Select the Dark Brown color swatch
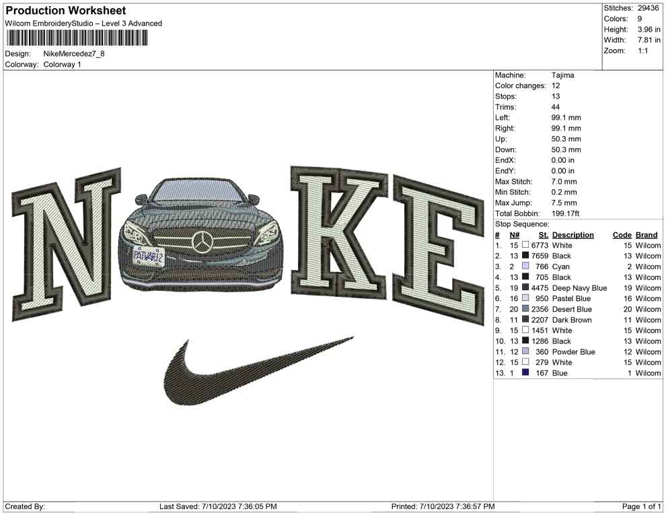 tap(525, 319)
